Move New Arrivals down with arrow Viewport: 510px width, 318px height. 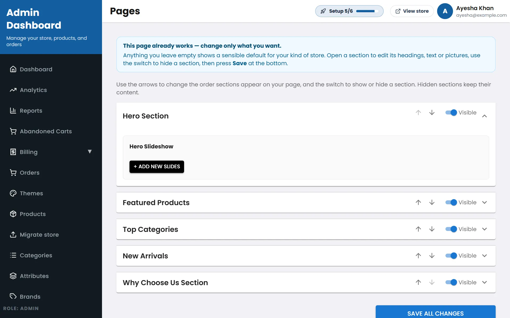click(432, 256)
